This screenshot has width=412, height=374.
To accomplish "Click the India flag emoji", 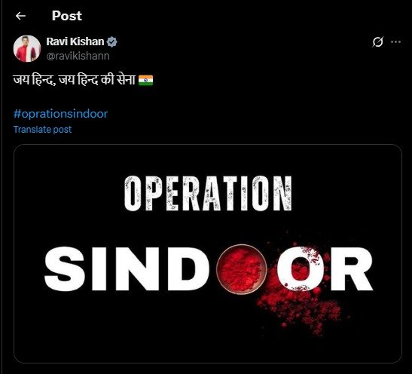I will point(146,80).
